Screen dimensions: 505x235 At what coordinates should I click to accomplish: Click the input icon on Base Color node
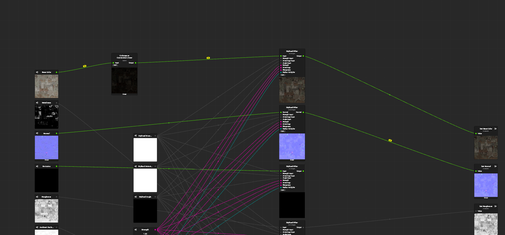pyautogui.click(x=37, y=72)
